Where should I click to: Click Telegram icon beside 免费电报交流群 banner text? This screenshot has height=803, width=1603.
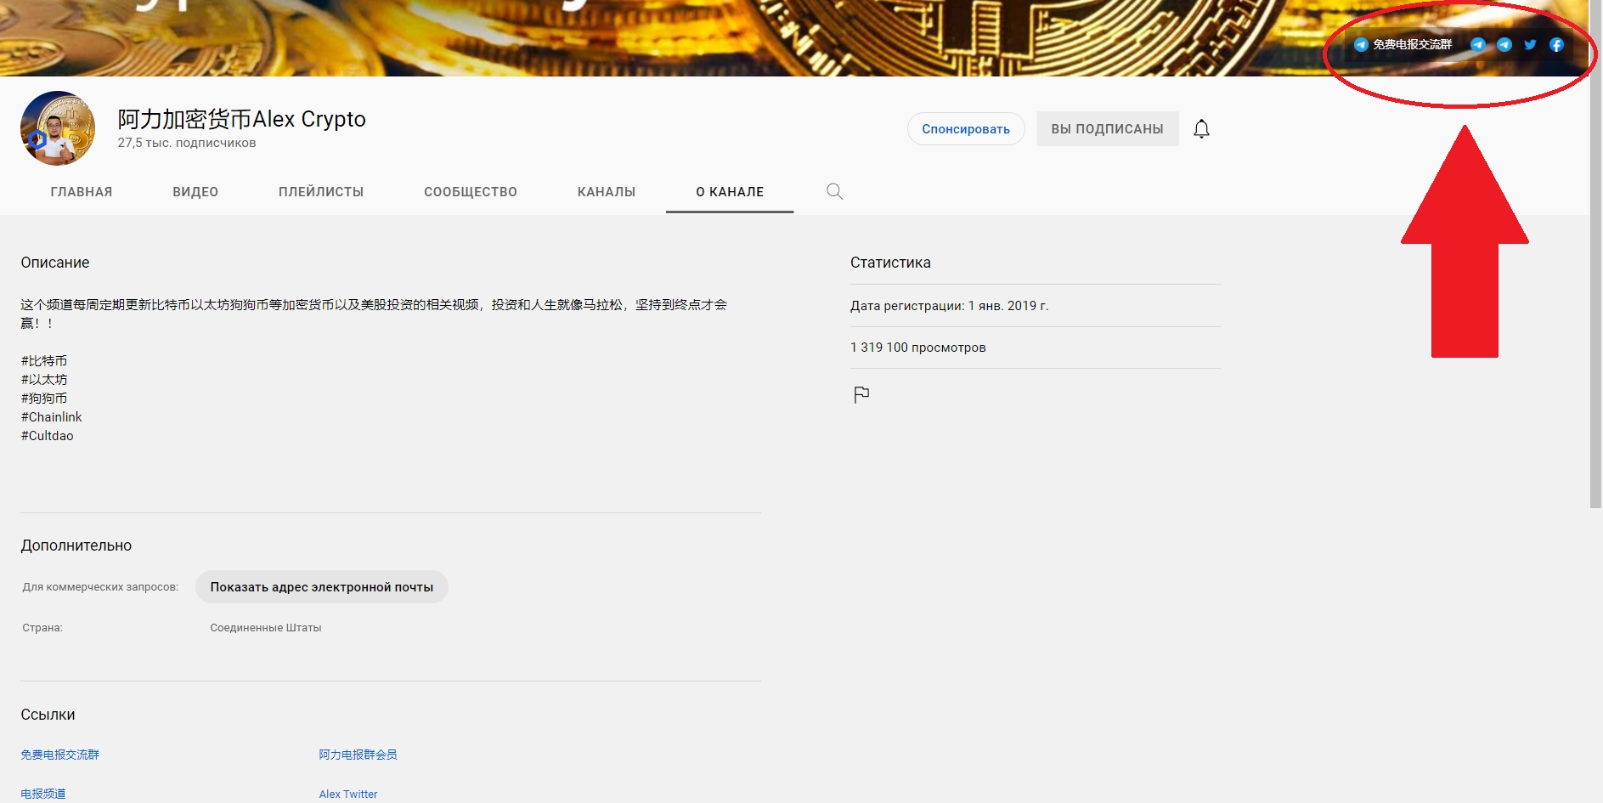[x=1361, y=45]
